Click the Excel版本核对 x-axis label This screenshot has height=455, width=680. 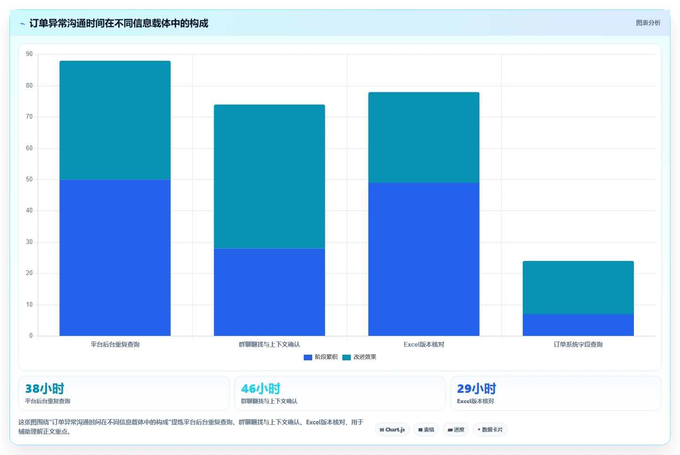click(424, 344)
